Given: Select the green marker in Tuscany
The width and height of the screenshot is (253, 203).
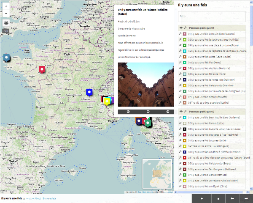Looking at the screenshot, I should 148,123.
